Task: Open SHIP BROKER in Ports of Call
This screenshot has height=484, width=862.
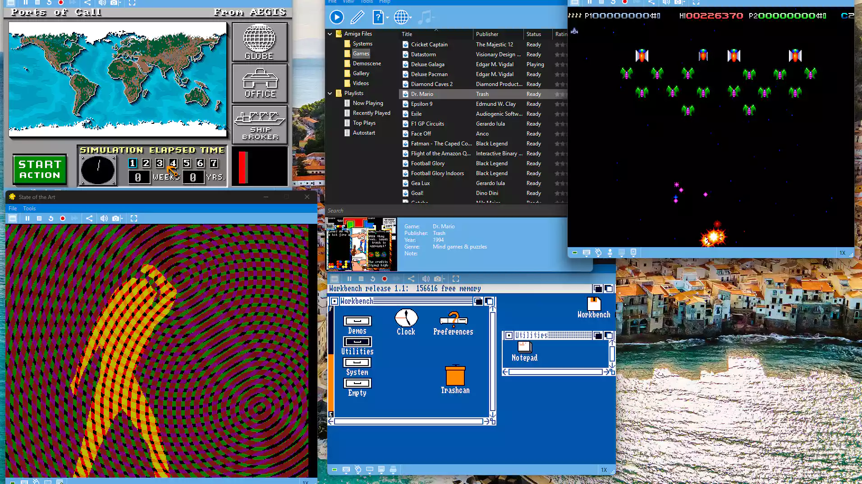Action: tap(259, 125)
